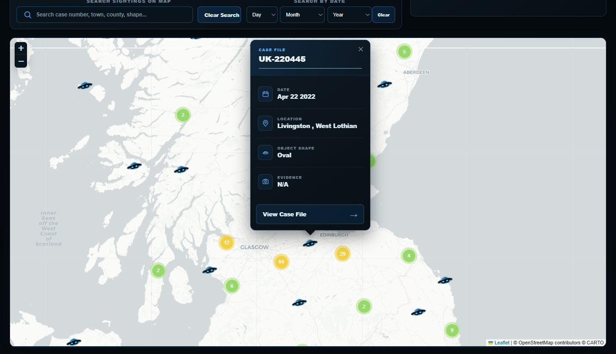Open yellow cluster marker showing 12
This screenshot has width=616, height=354.
(x=226, y=242)
